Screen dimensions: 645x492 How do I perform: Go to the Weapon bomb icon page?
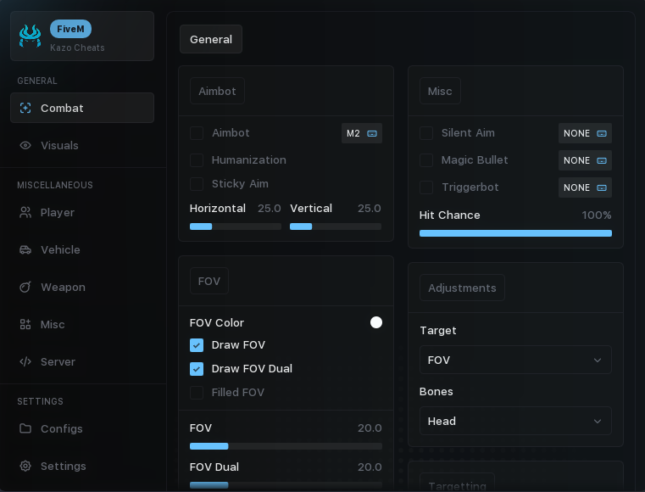(25, 287)
